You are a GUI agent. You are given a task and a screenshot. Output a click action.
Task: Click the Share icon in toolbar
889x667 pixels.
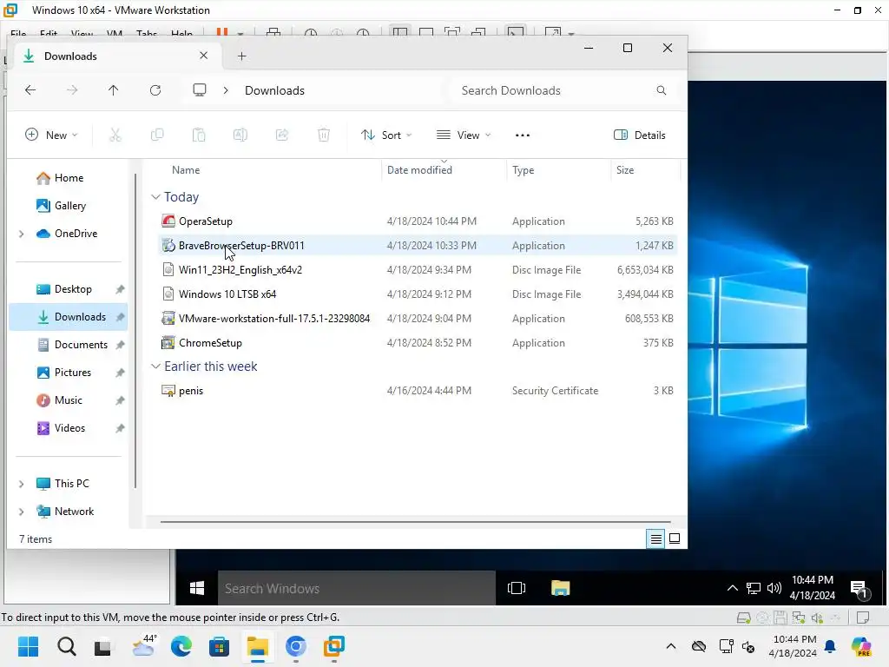[282, 135]
